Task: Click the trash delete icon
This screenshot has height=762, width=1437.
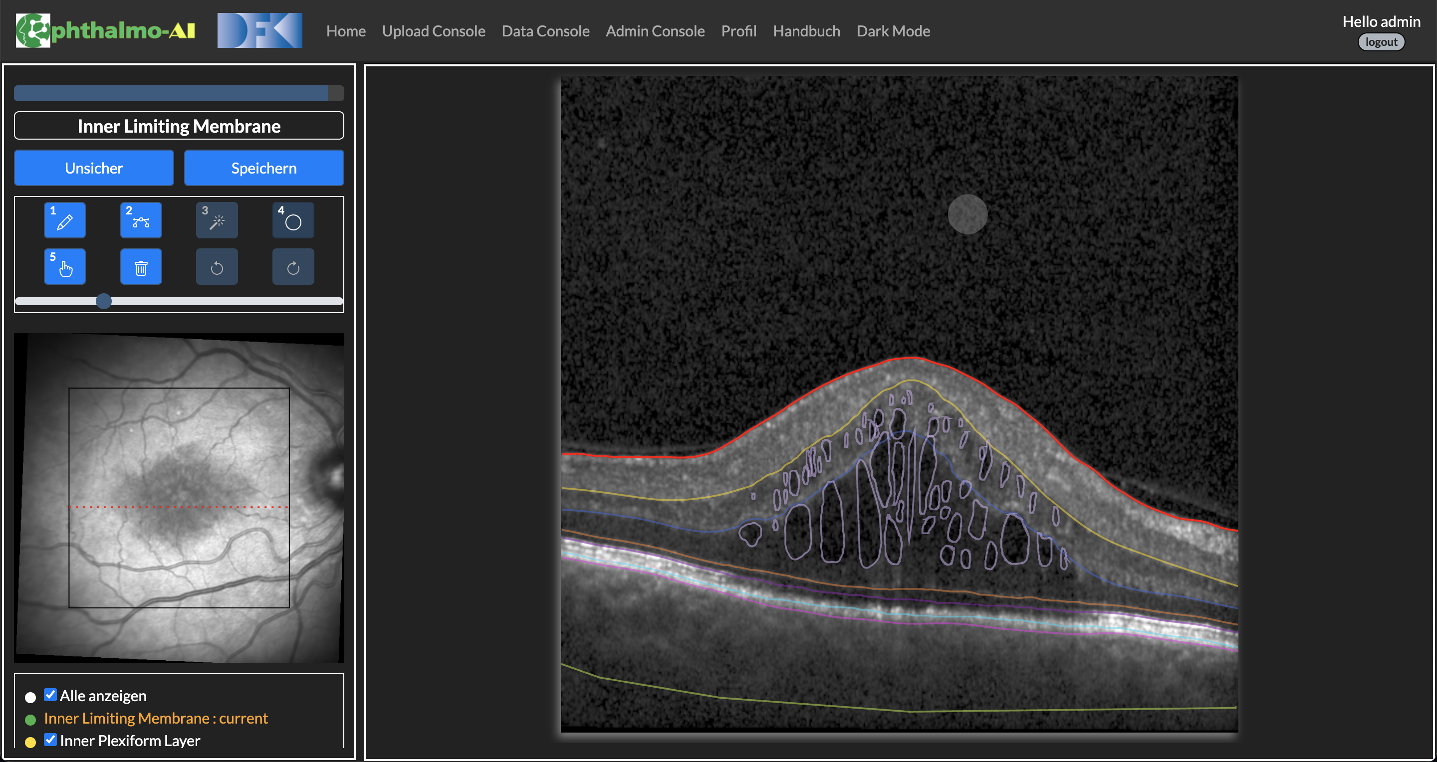Action: pyautogui.click(x=141, y=266)
